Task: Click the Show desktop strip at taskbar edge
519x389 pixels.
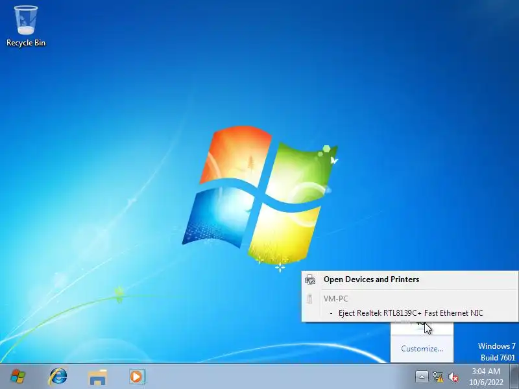Action: coord(514,377)
